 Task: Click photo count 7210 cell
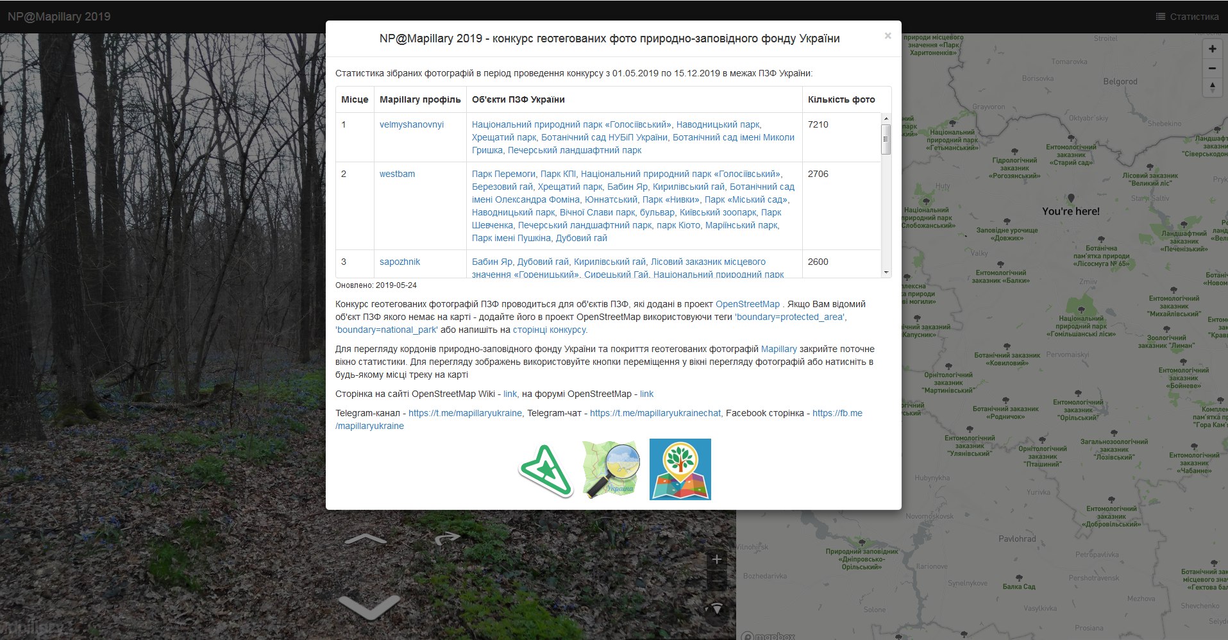pos(818,124)
